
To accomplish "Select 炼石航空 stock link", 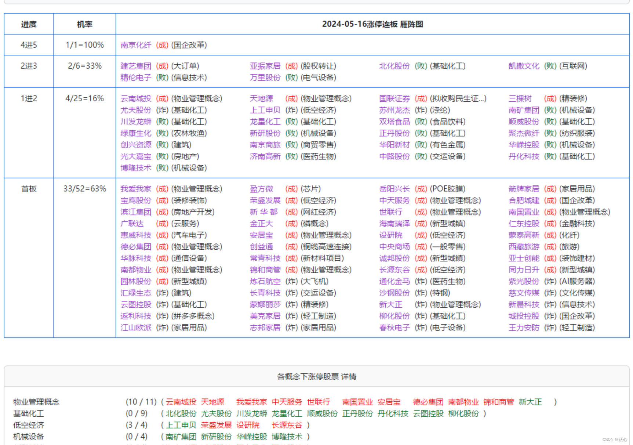I will [265, 281].
